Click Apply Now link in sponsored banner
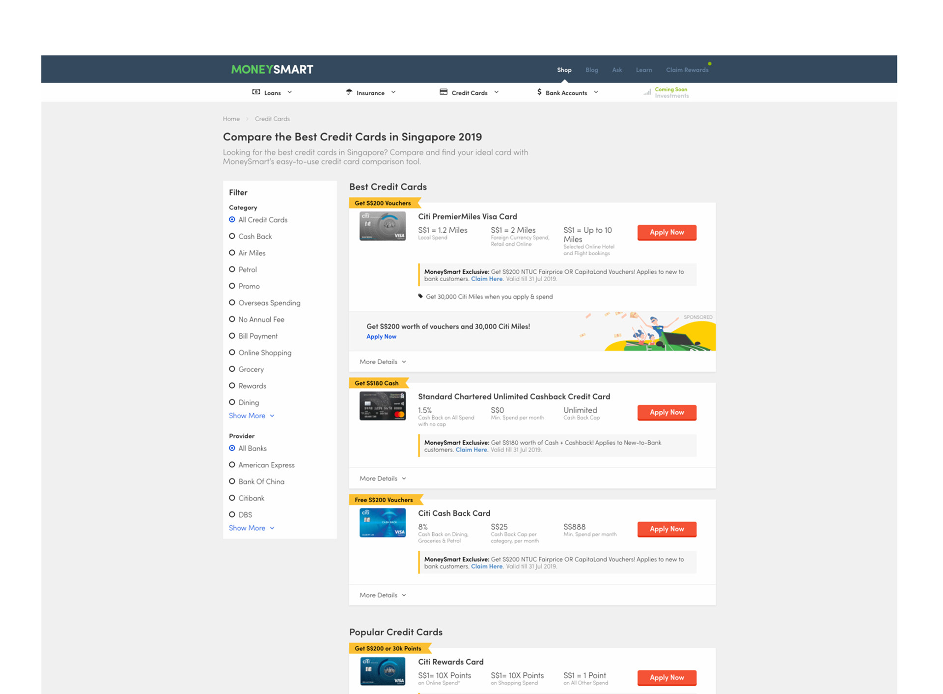This screenshot has width=943, height=694. pos(381,337)
